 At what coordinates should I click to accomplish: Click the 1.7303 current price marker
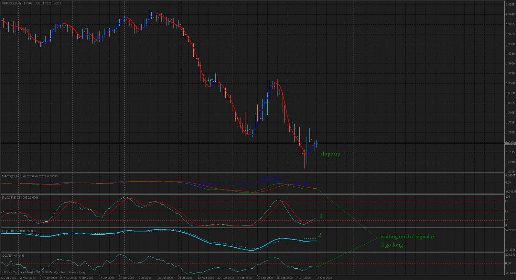(x=510, y=143)
